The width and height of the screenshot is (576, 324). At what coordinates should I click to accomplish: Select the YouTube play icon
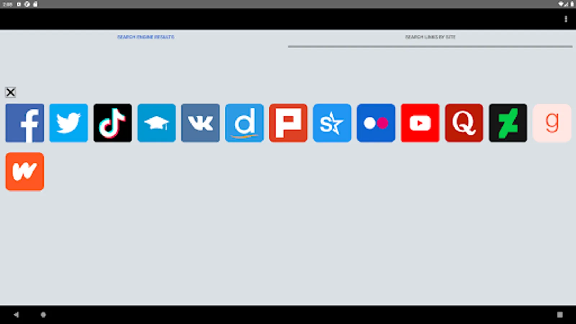pyautogui.click(x=420, y=123)
